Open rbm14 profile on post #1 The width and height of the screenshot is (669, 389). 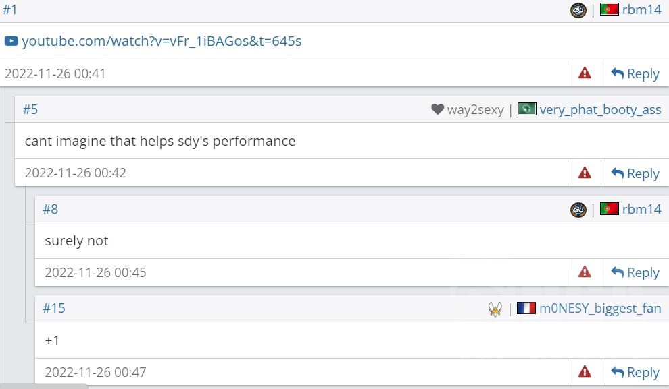click(x=642, y=10)
